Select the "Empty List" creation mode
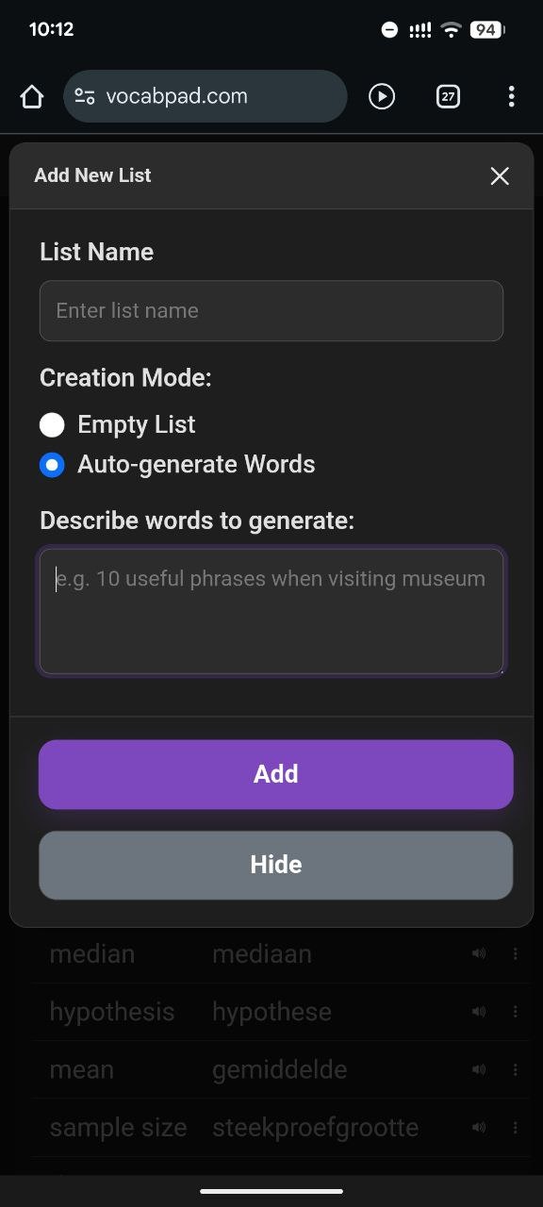This screenshot has height=1207, width=543. click(52, 424)
